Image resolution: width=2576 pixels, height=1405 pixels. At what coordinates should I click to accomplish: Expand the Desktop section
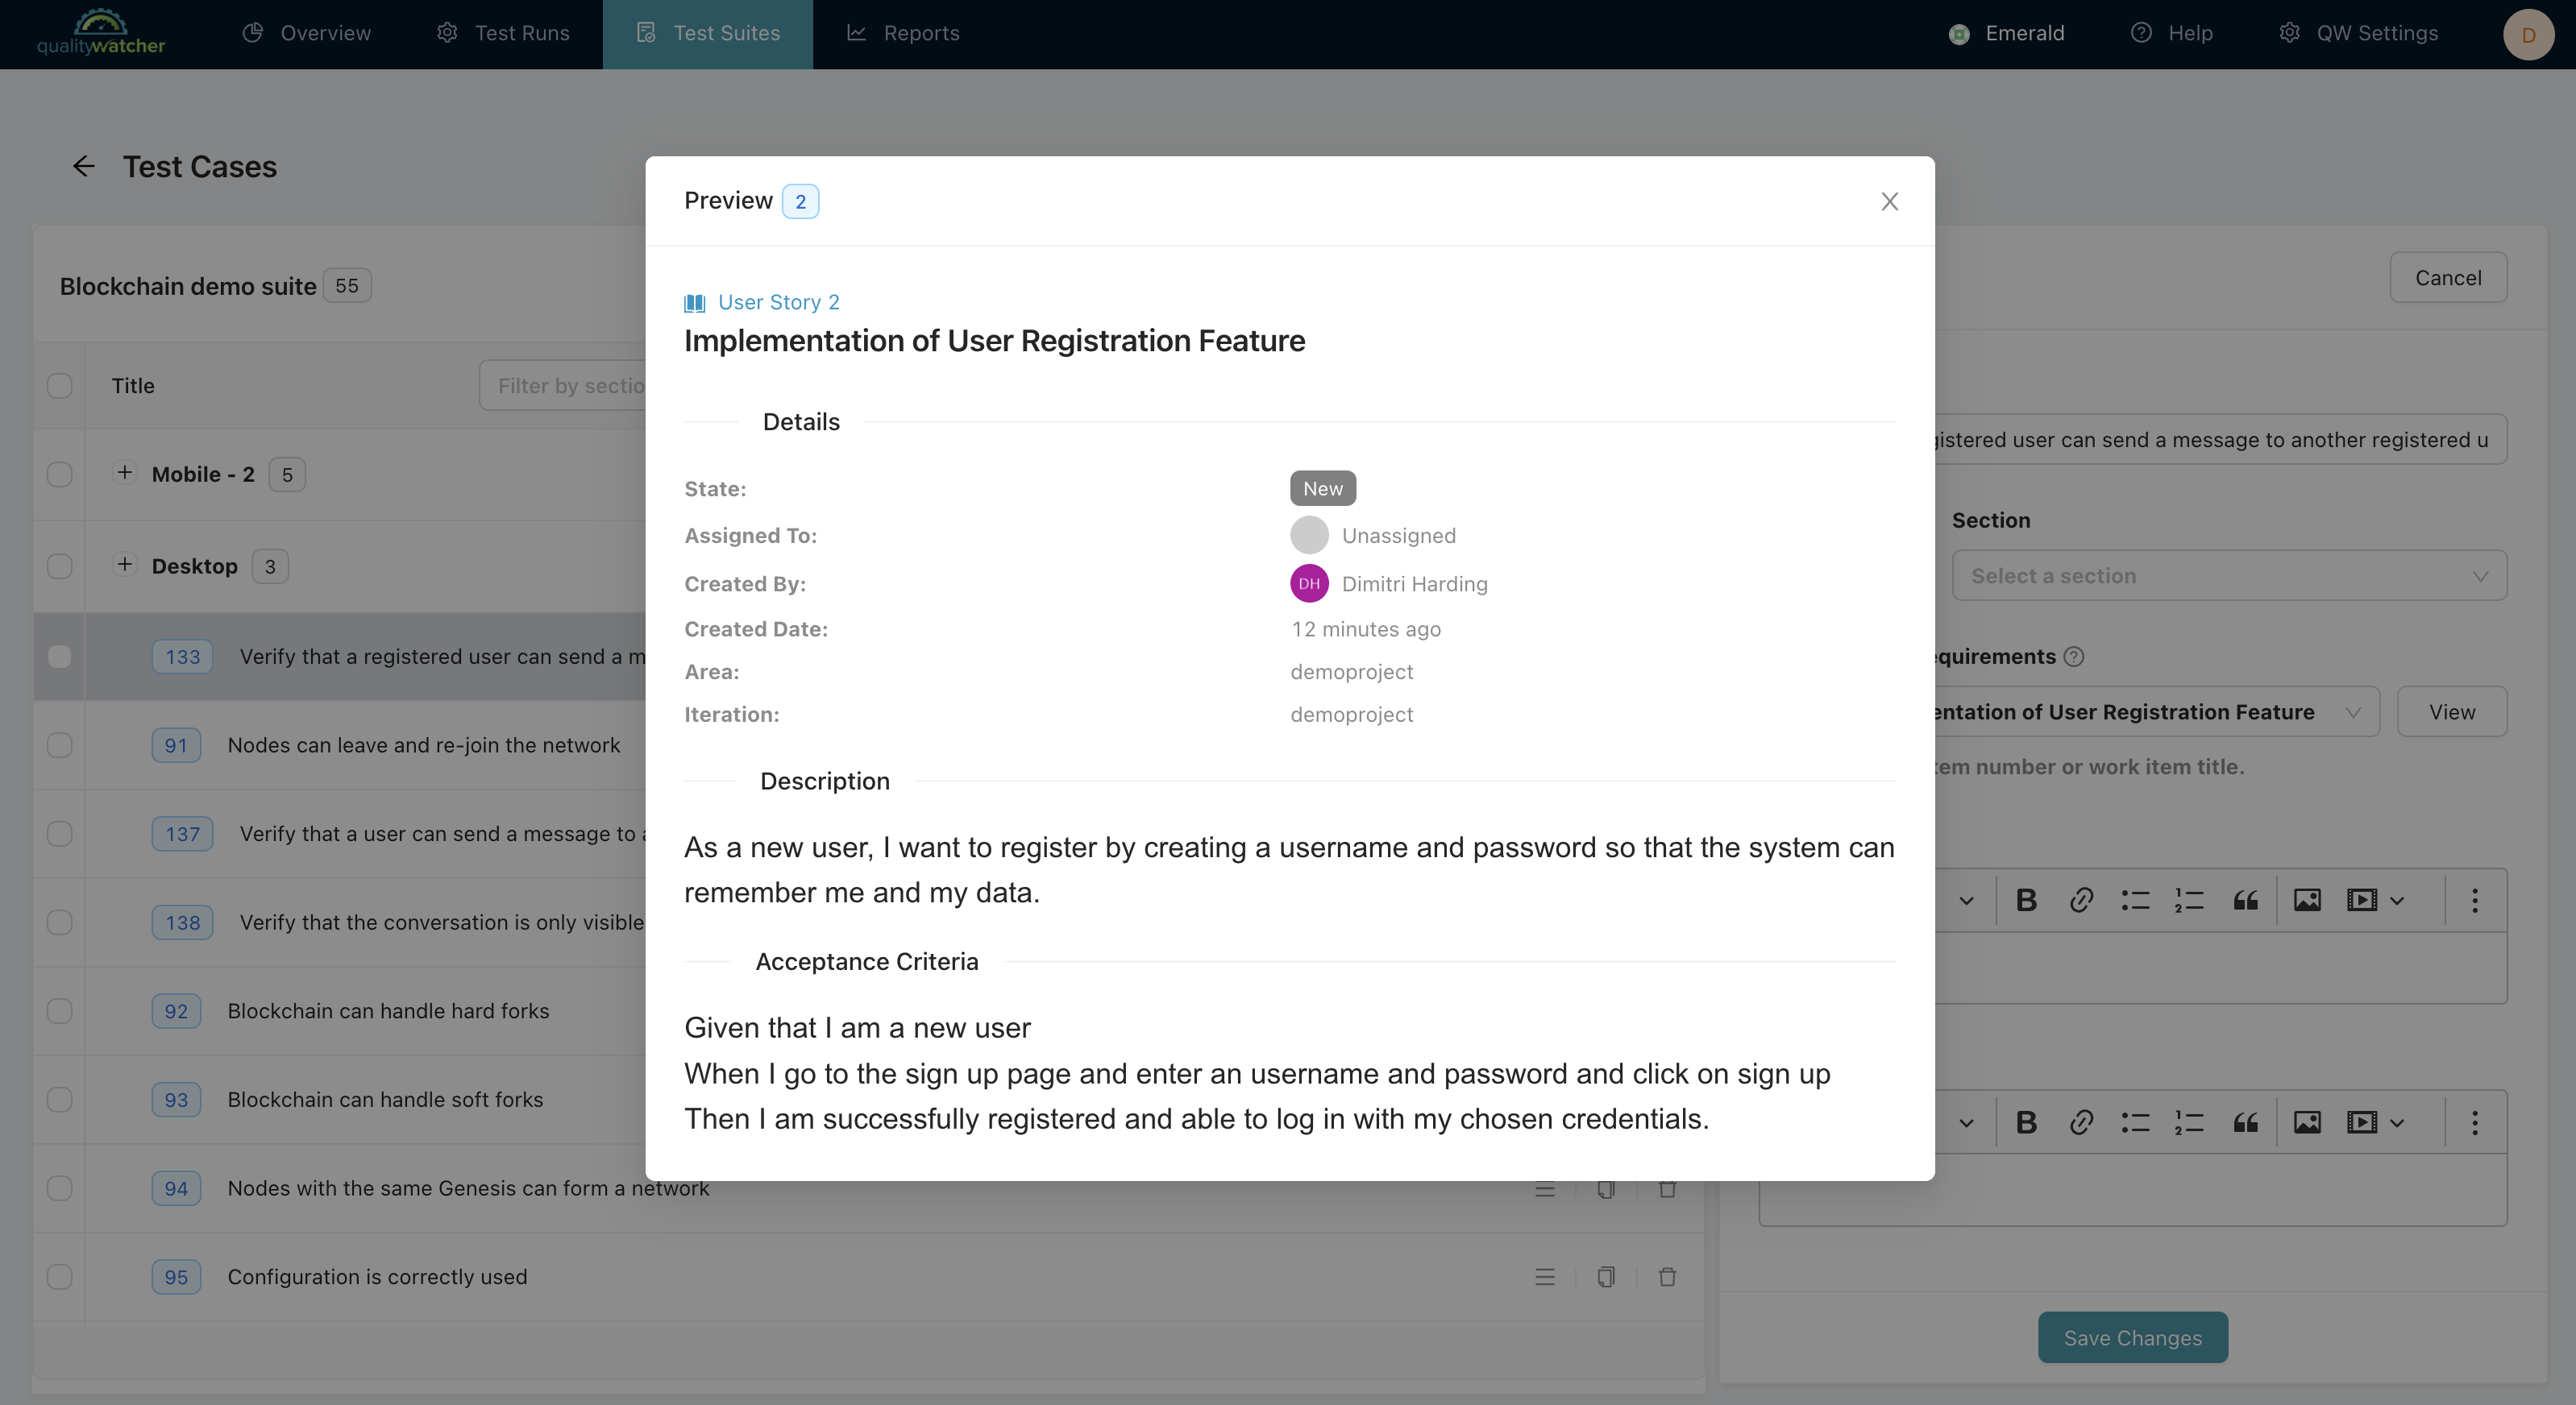[124, 564]
